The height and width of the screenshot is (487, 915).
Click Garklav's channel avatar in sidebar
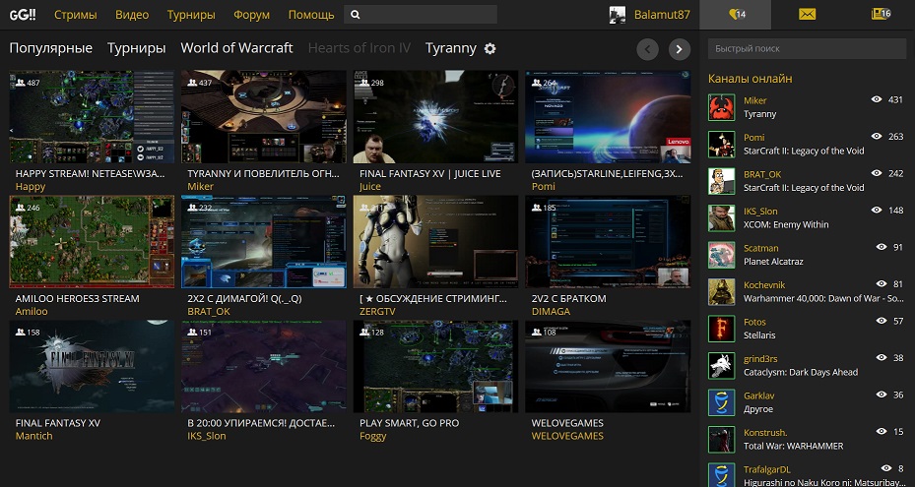[x=721, y=402]
